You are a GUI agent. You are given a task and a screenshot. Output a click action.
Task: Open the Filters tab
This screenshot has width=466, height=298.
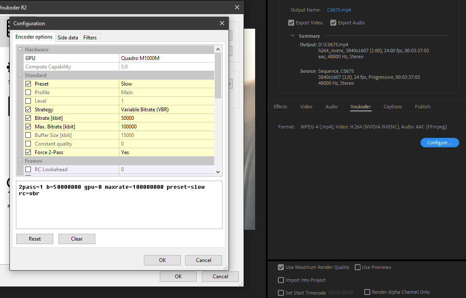(x=90, y=38)
